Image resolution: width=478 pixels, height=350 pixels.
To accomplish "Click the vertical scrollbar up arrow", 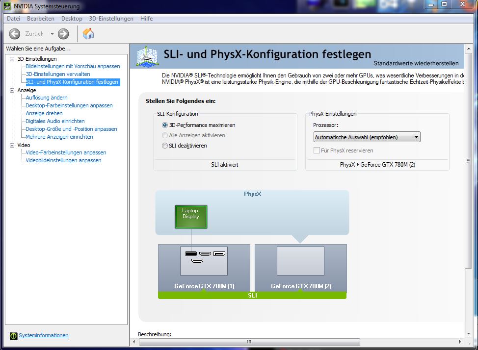I will 469,49.
